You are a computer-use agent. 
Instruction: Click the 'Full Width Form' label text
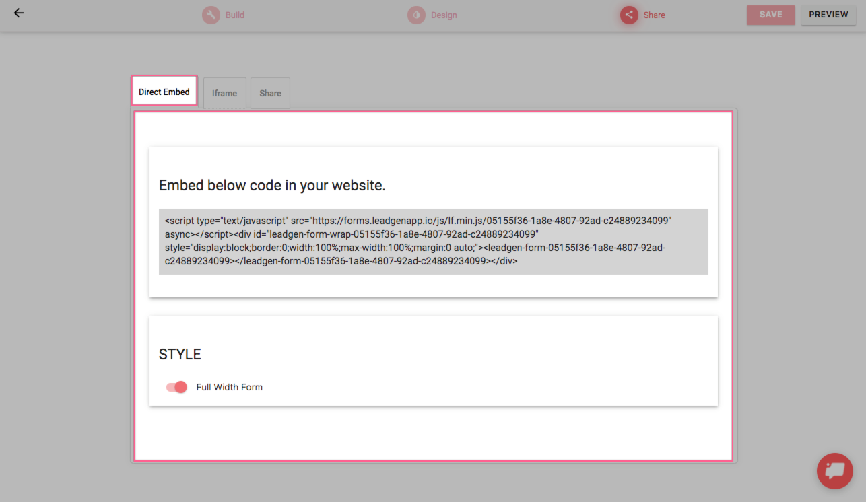(230, 387)
